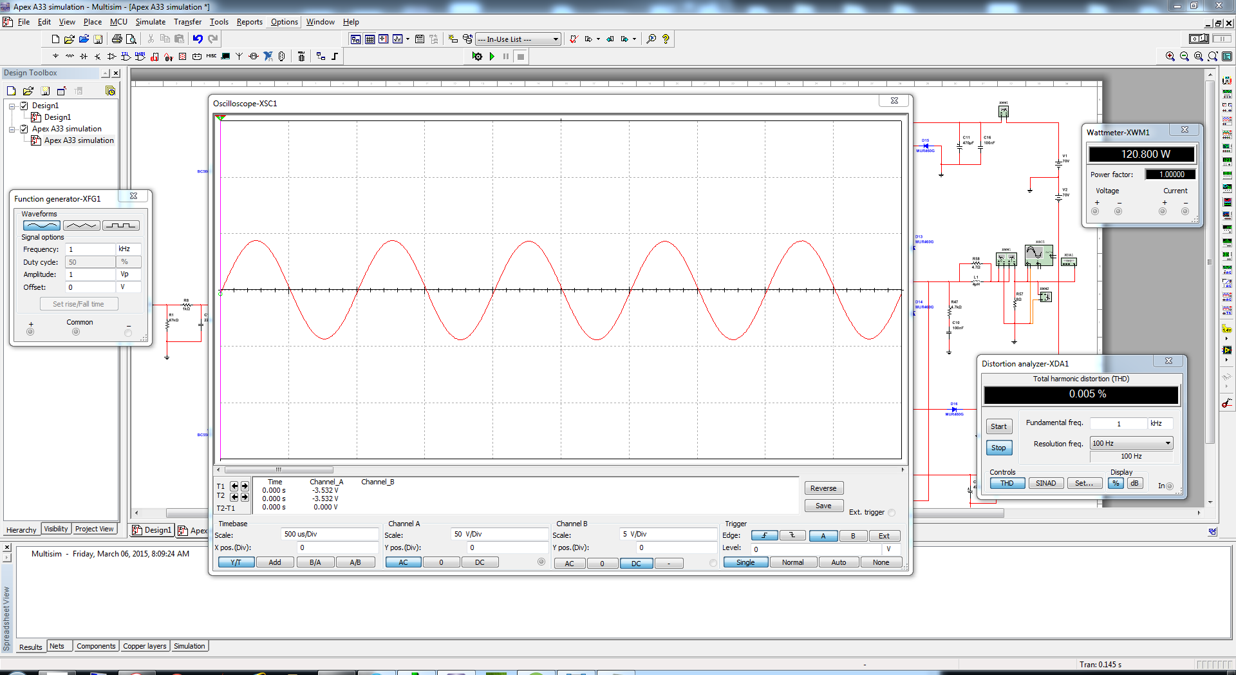Select triangle waveform in function generator
Screen dimensions: 1236x675
coord(81,225)
